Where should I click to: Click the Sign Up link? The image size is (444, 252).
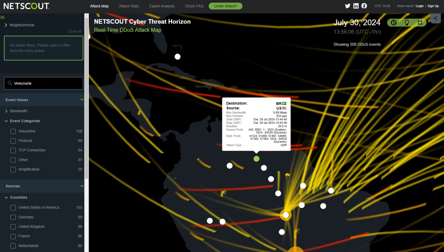point(433,6)
